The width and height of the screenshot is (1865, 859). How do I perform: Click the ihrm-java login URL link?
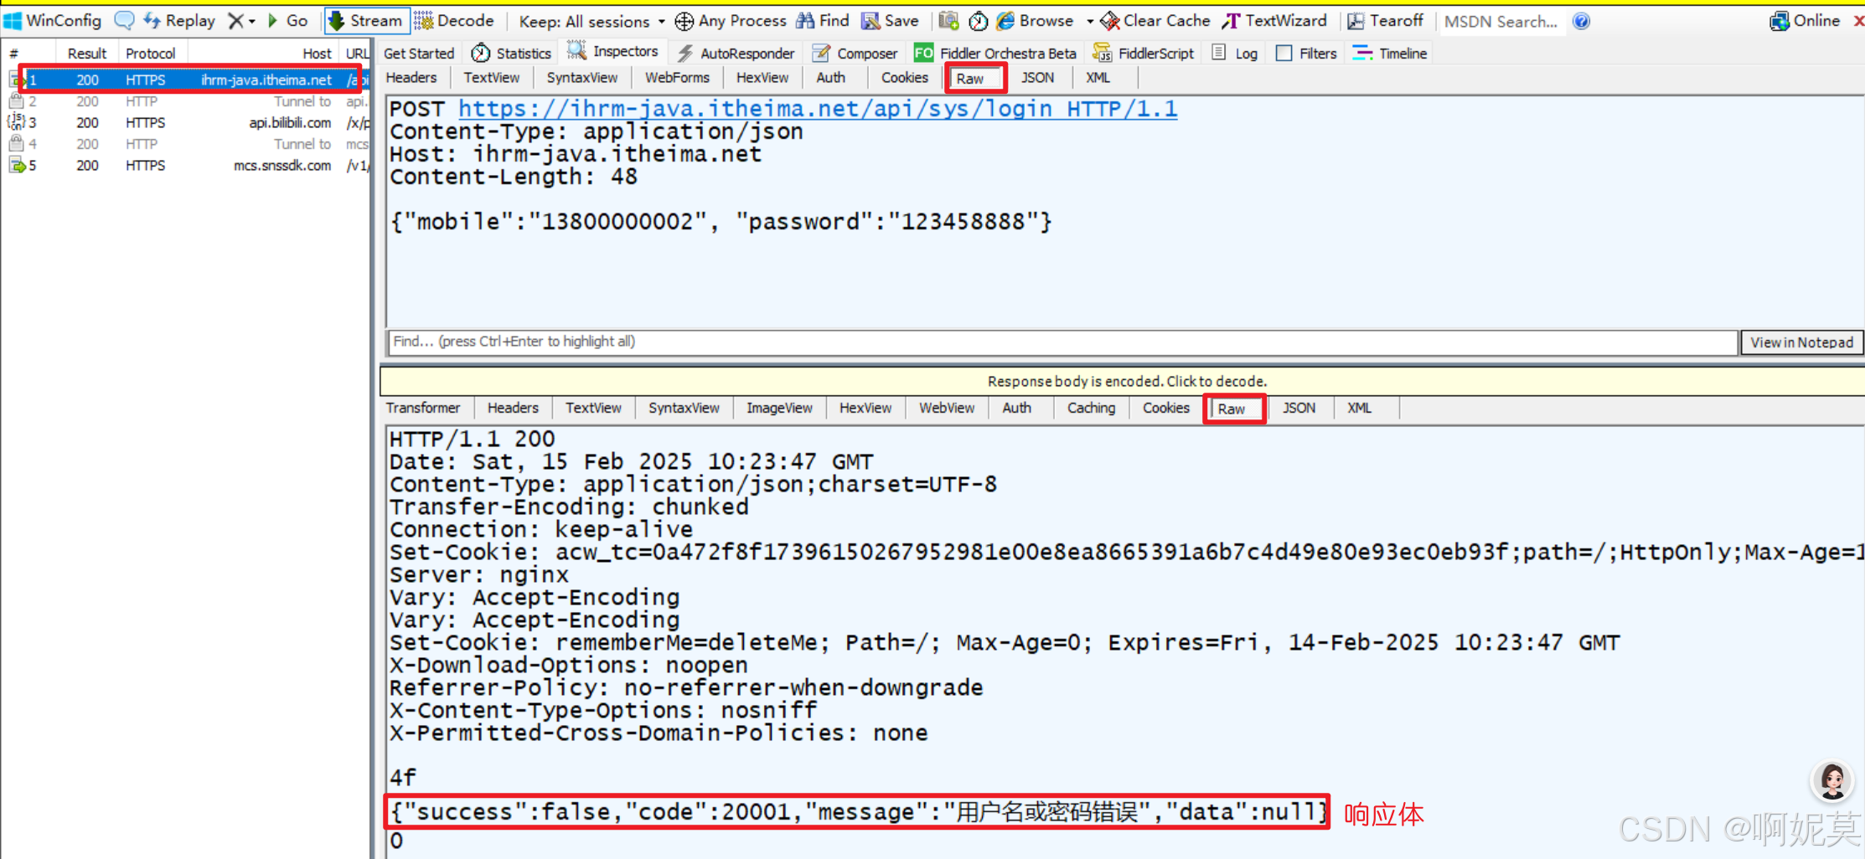(x=818, y=109)
